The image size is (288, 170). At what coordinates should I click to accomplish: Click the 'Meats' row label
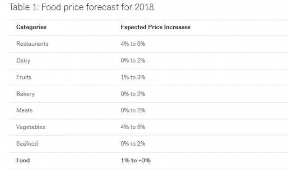click(24, 110)
